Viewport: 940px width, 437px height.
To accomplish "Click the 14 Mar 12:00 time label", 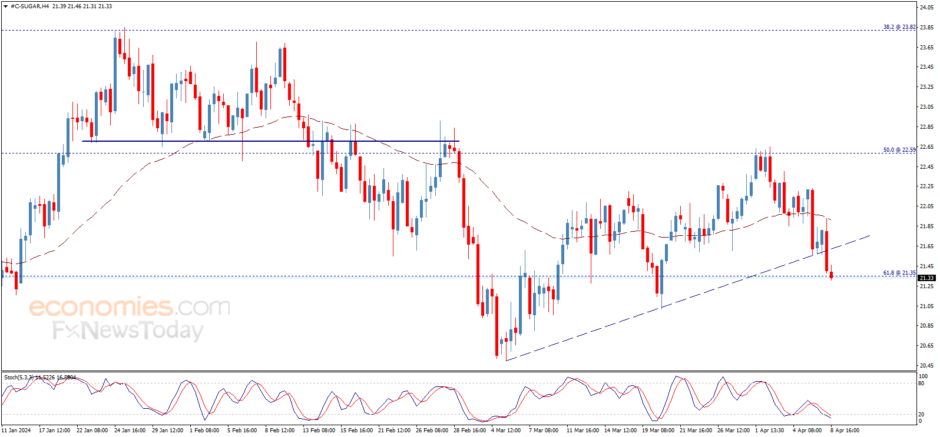I will 620,431.
